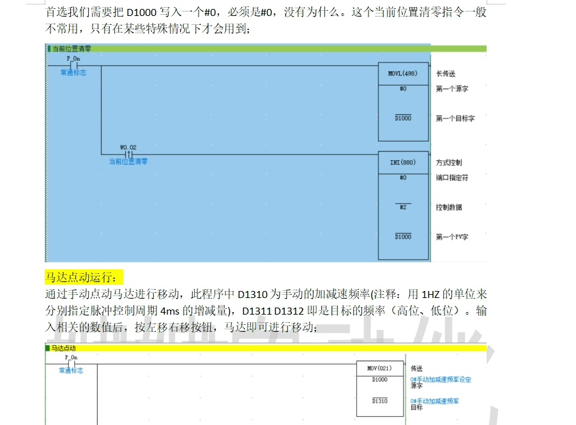The image size is (576, 425).
Task: Click the highlighted 马达点动运行 heading
Action: 84,277
